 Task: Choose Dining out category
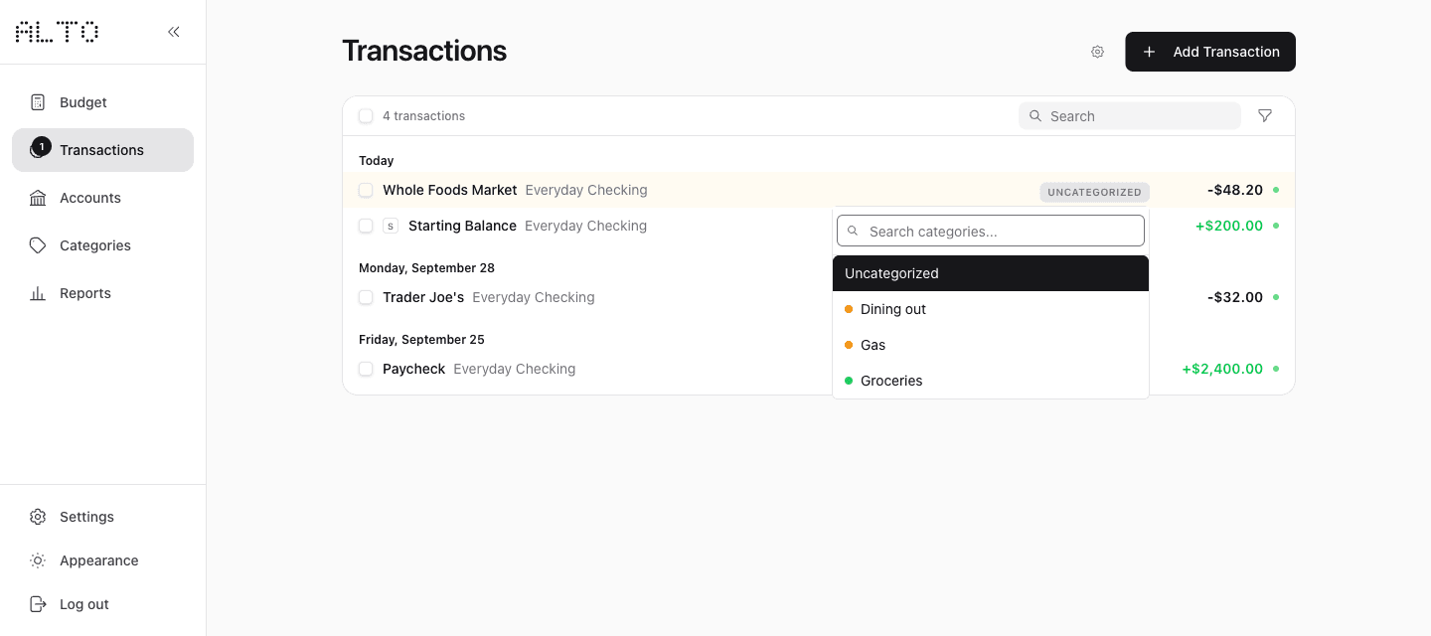pos(991,309)
